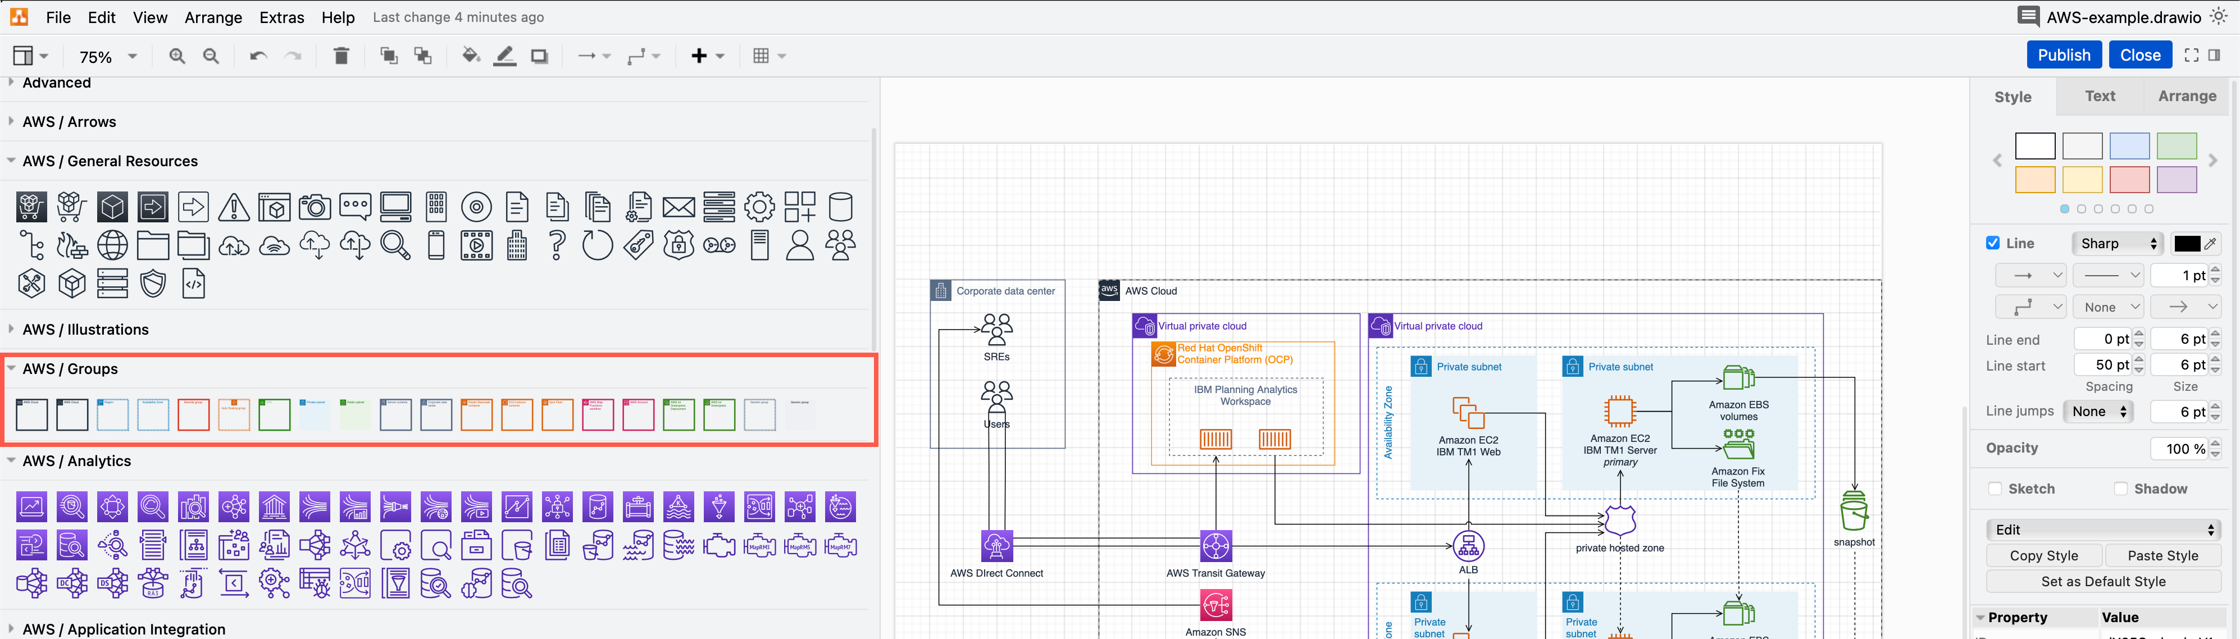Click the Zoom In magnifier icon
This screenshot has width=2240, height=639.
pos(176,56)
